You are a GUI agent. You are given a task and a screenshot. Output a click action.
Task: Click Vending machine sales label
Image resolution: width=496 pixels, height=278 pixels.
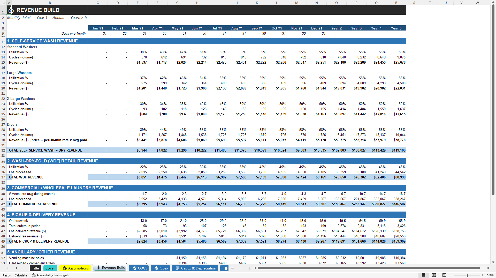tap(26, 258)
